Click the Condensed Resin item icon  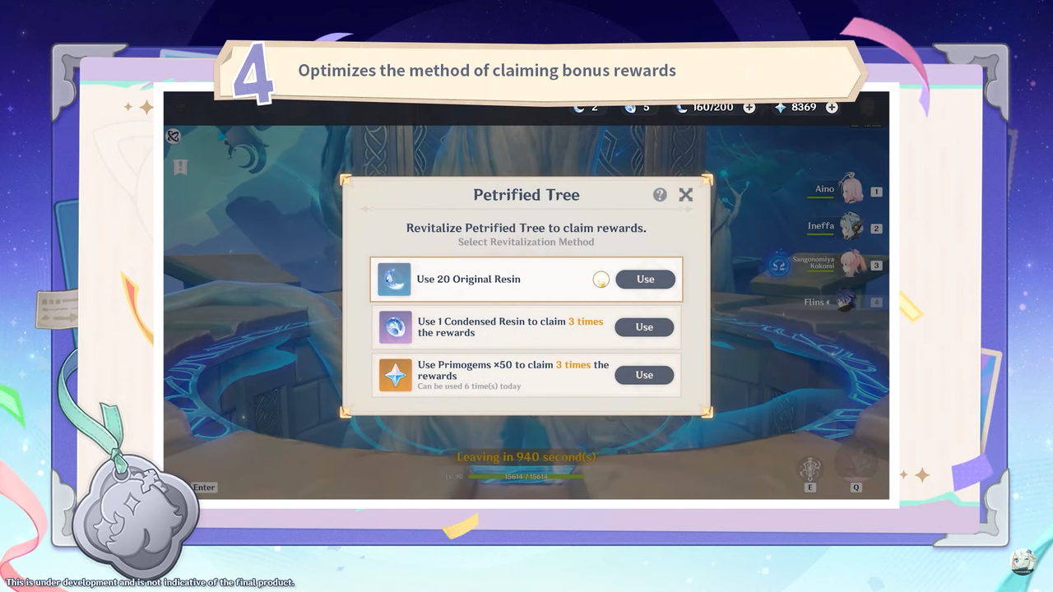(395, 327)
